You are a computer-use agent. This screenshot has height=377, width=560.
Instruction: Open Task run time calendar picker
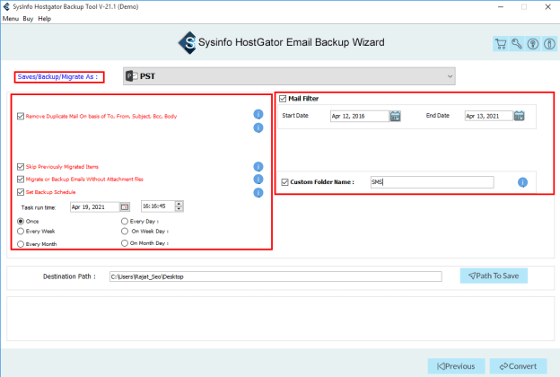coord(125,207)
